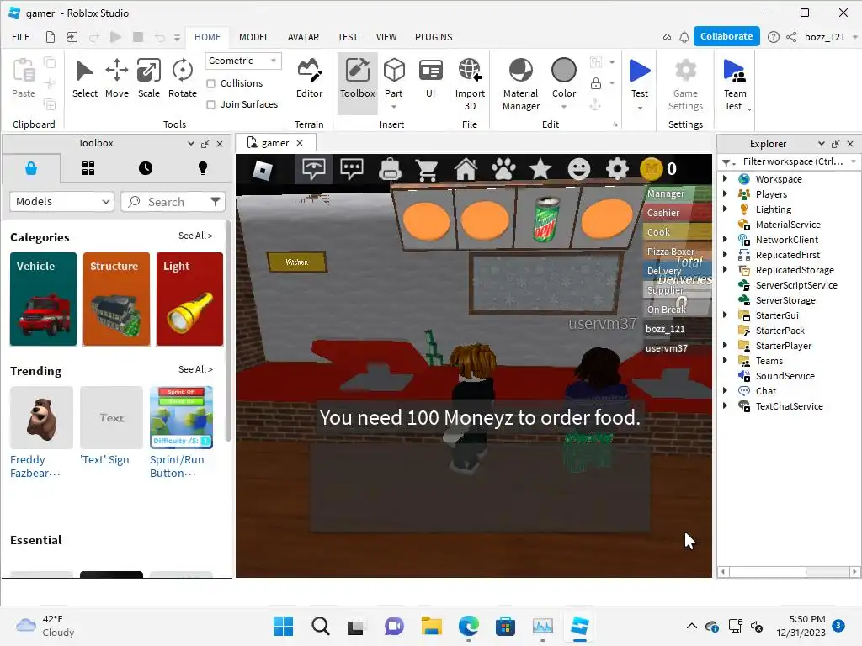Go to the VIEW ribbon tab
Image resolution: width=862 pixels, height=646 pixels.
pyautogui.click(x=386, y=37)
